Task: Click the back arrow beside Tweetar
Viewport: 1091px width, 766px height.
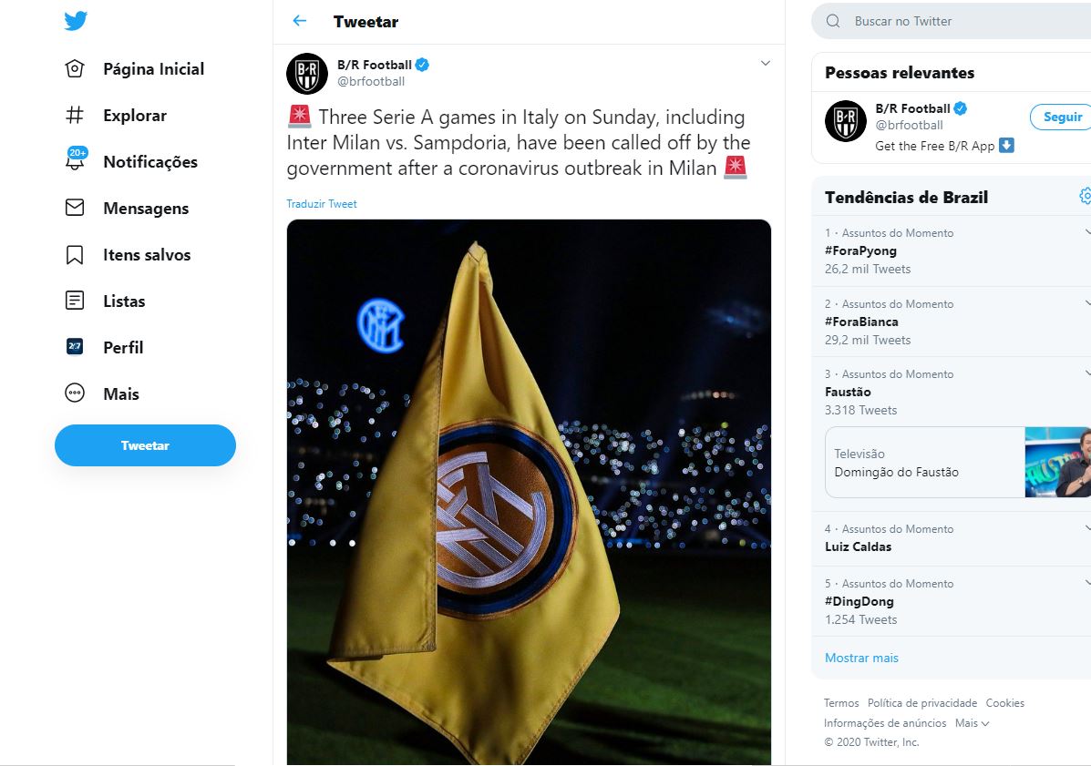Action: coord(299,21)
